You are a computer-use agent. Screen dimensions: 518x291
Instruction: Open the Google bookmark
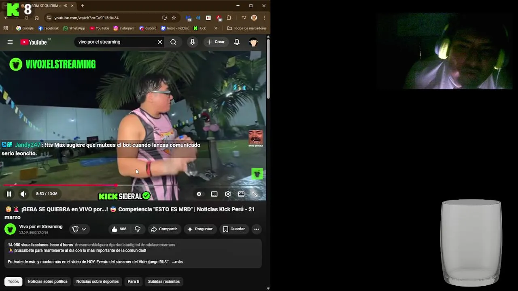(x=25, y=28)
